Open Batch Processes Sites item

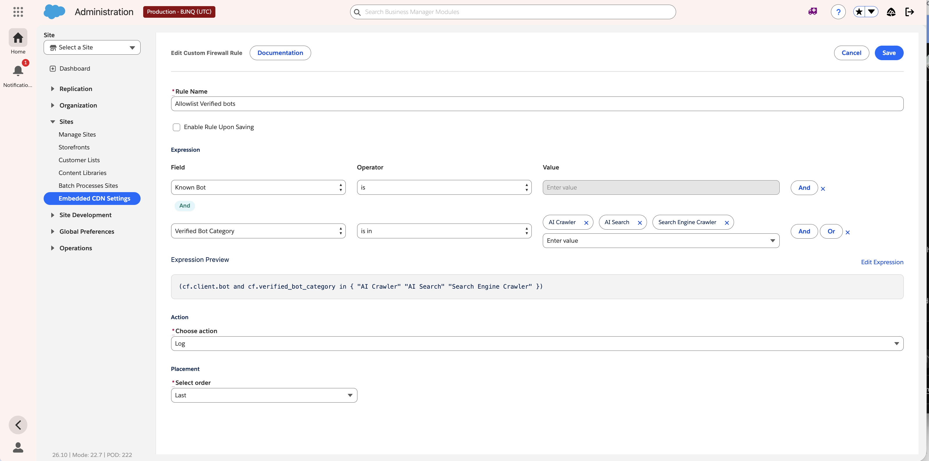[x=88, y=185]
